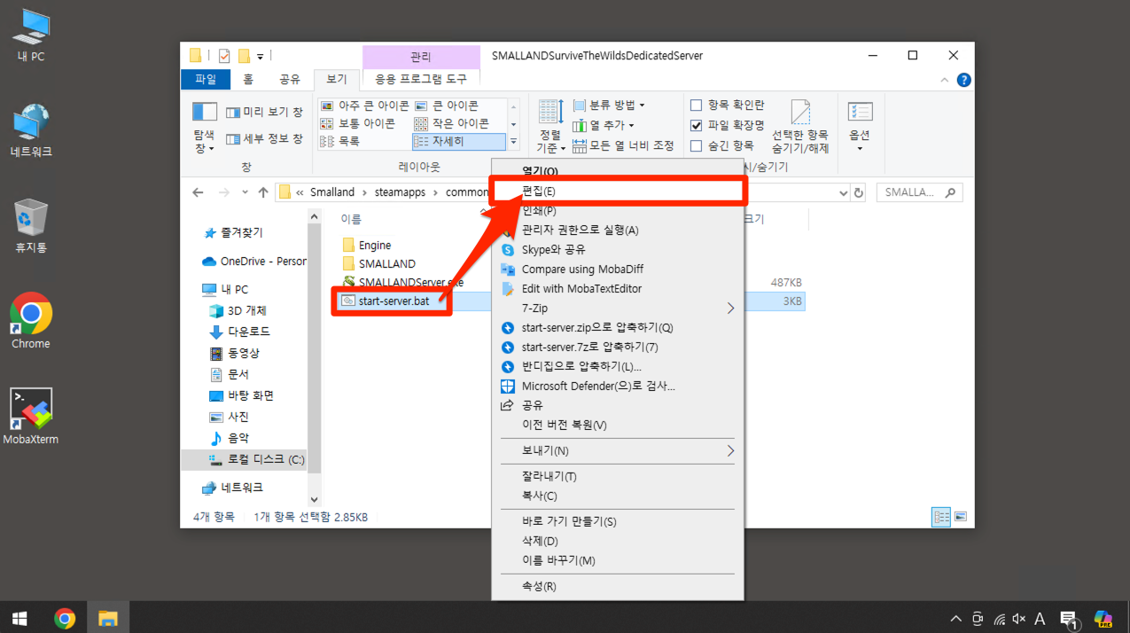The image size is (1130, 633).
Task: Enable 숨긴 항목 checkbox
Action: 697,145
